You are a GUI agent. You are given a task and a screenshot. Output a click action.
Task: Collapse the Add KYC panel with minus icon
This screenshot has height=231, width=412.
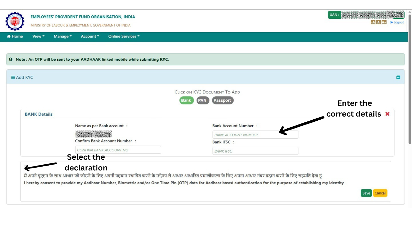pos(398,78)
